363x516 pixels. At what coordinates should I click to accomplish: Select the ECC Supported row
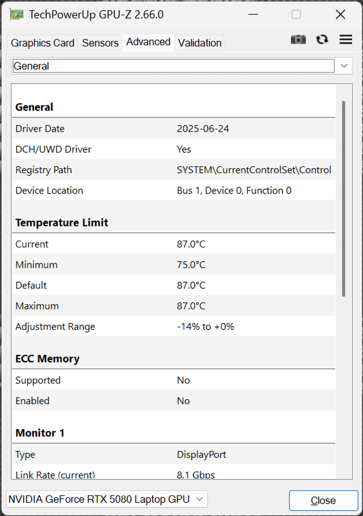(x=174, y=380)
